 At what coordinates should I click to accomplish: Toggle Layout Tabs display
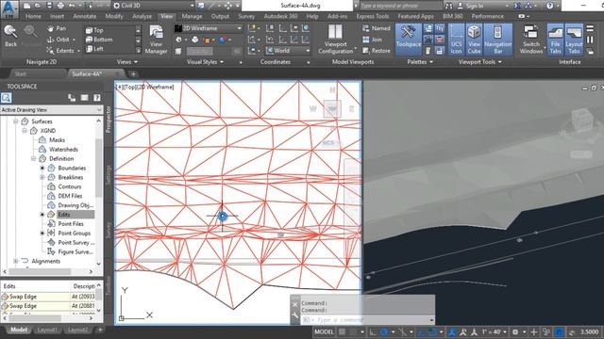574,40
